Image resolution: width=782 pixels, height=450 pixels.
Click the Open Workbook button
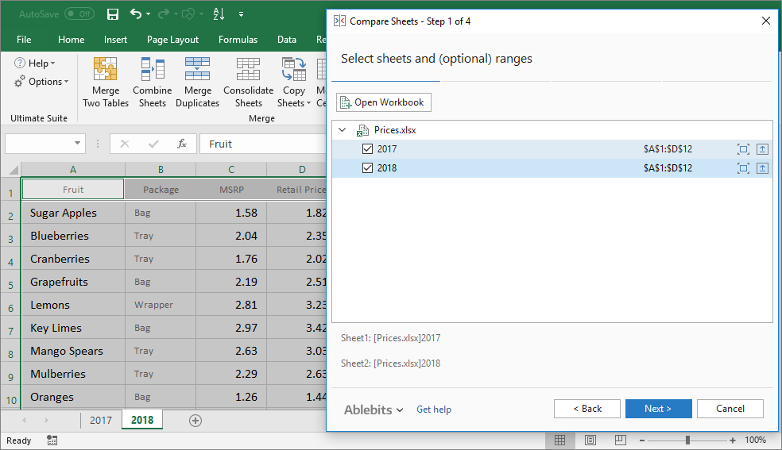tap(384, 102)
